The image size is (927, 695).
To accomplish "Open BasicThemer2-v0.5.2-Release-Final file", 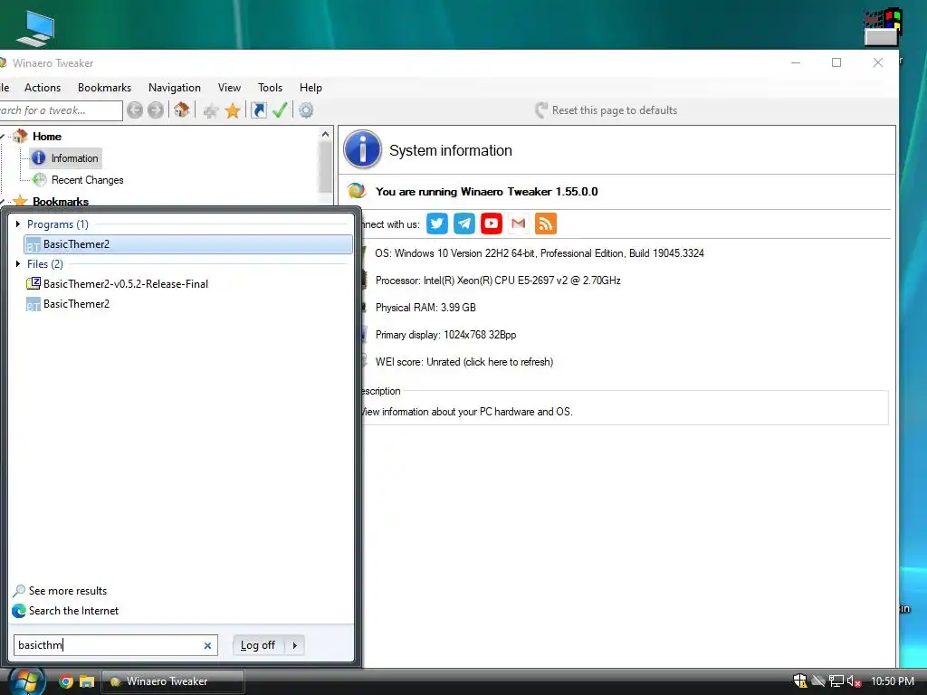I will pos(125,283).
